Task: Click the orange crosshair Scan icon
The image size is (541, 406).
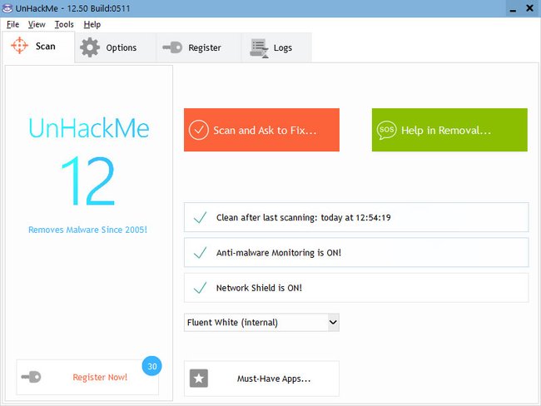Action: coord(19,45)
